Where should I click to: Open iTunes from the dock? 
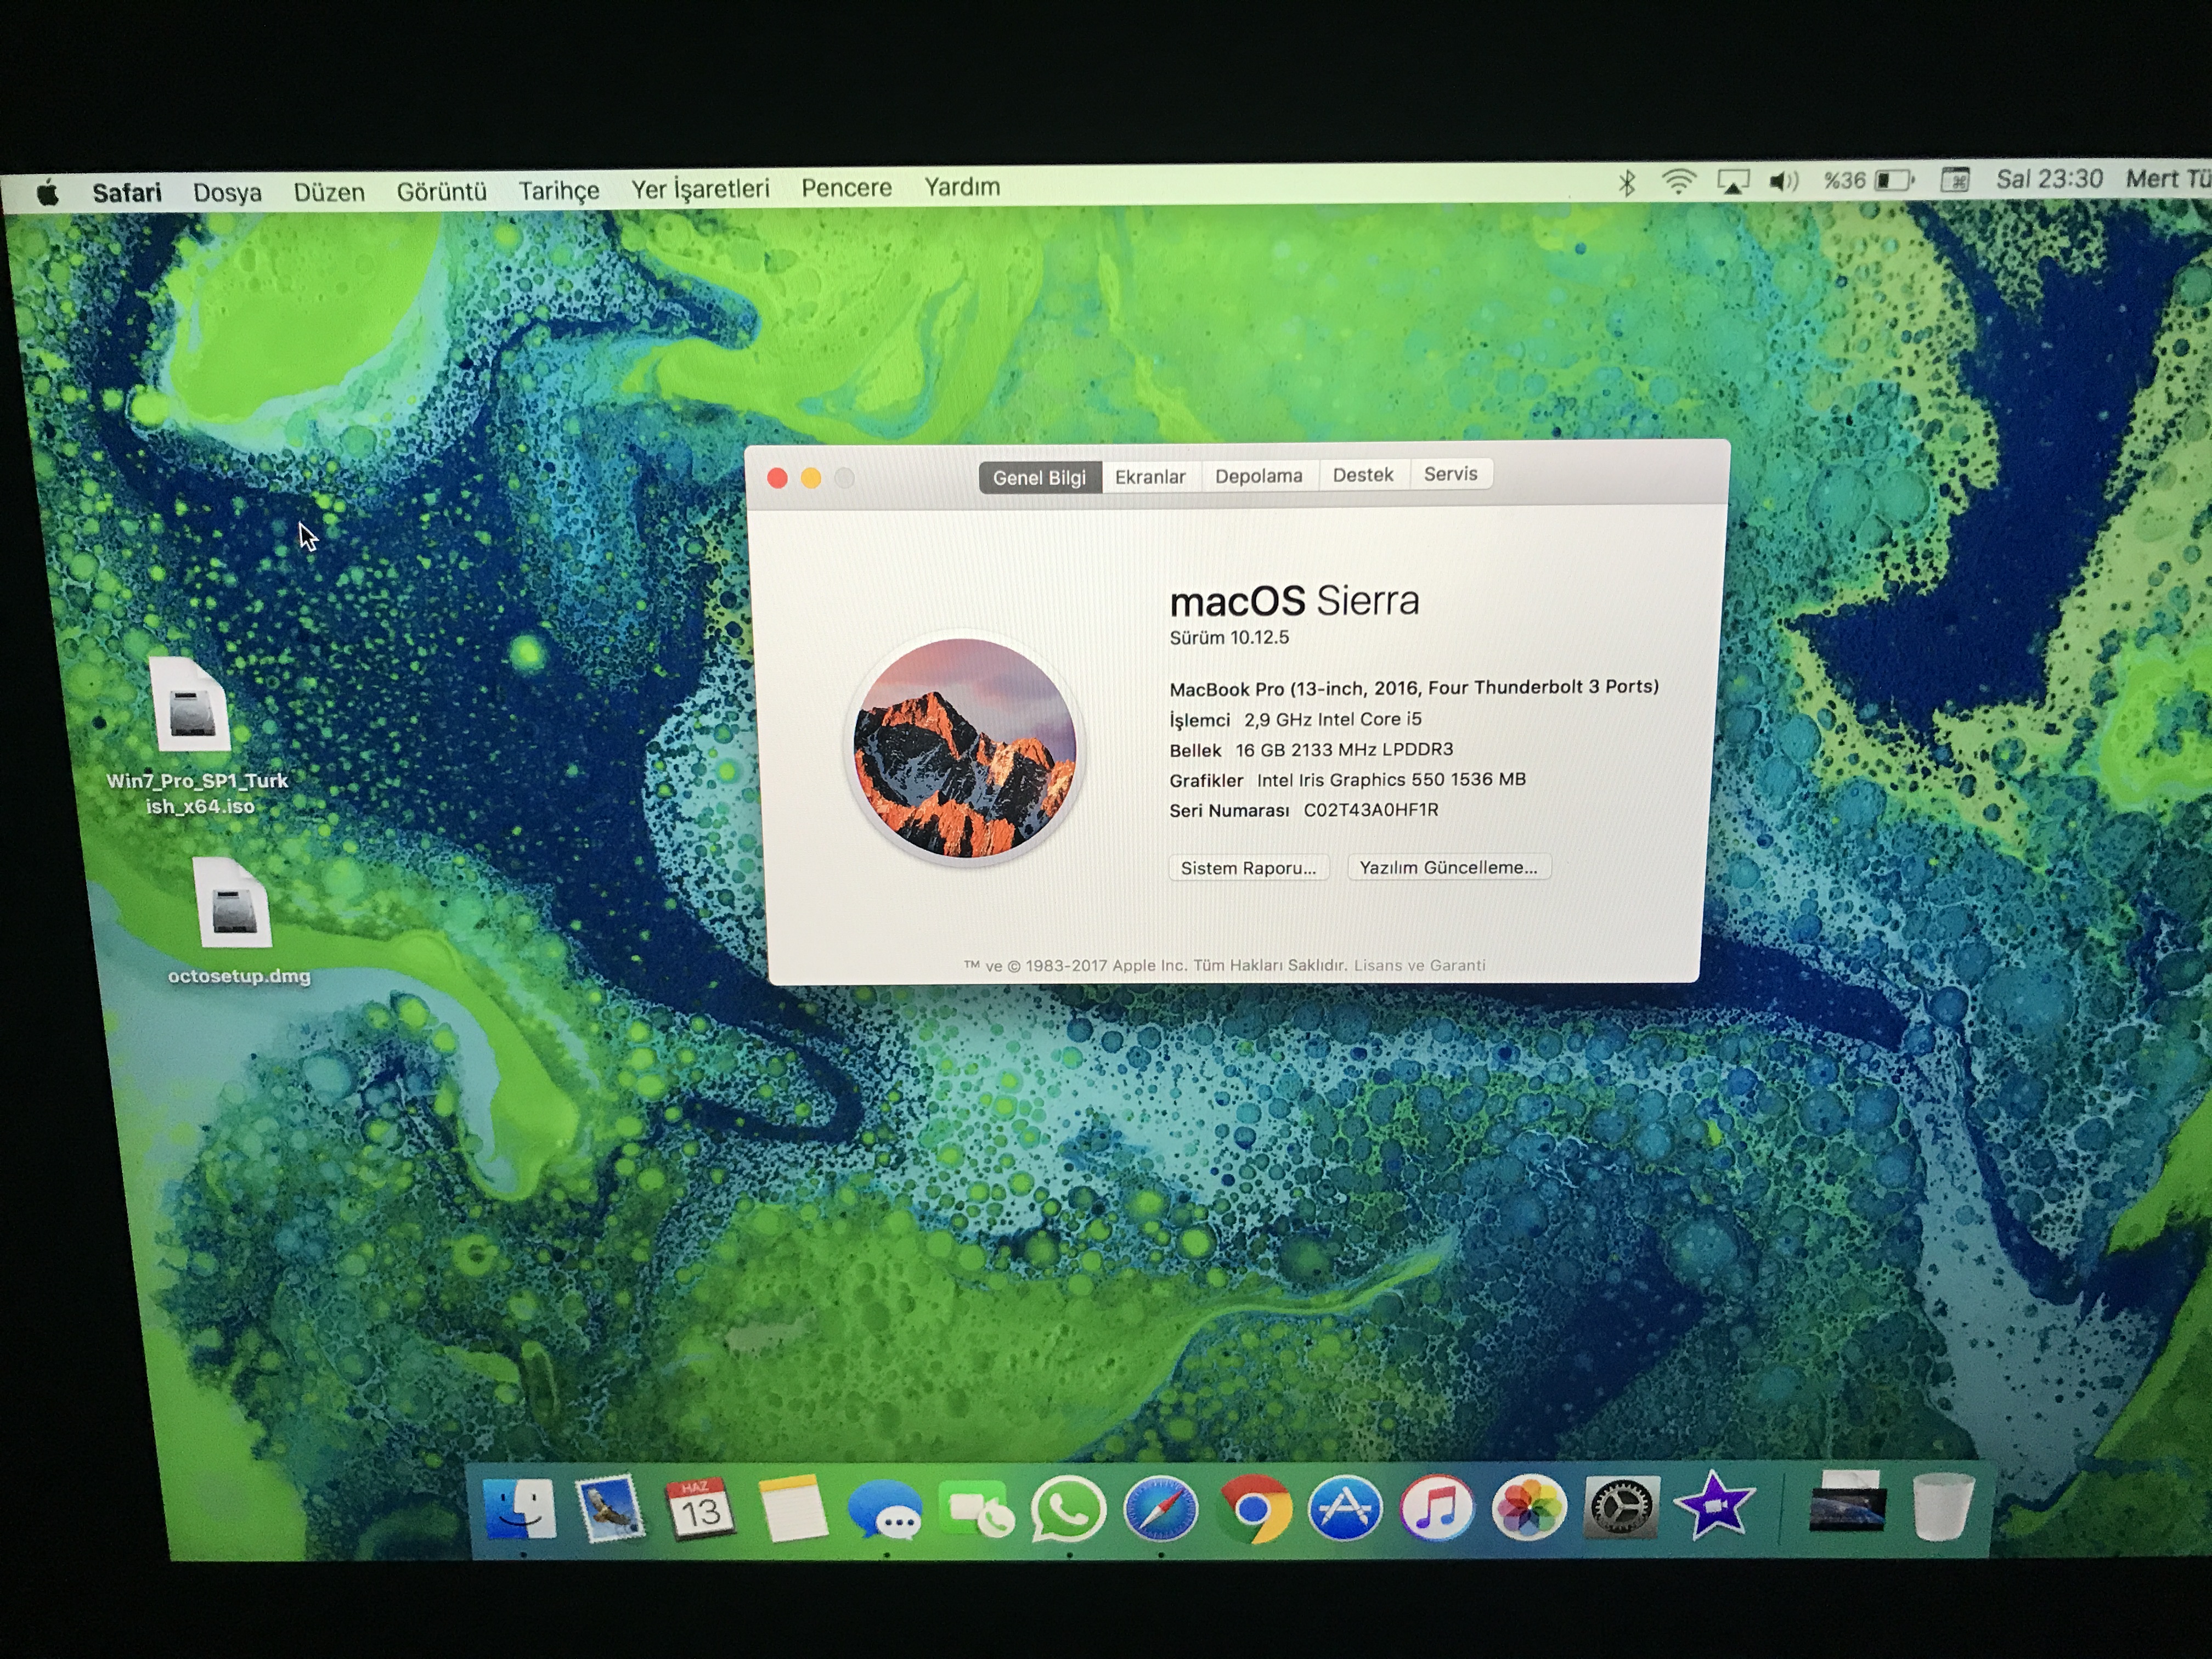coord(1437,1509)
